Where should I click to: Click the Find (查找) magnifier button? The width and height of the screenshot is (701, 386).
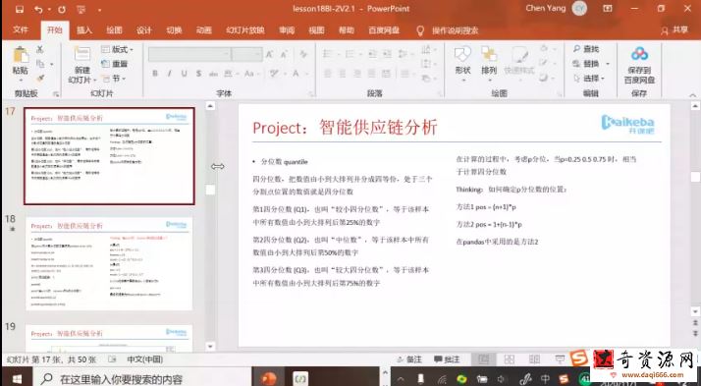pyautogui.click(x=586, y=49)
